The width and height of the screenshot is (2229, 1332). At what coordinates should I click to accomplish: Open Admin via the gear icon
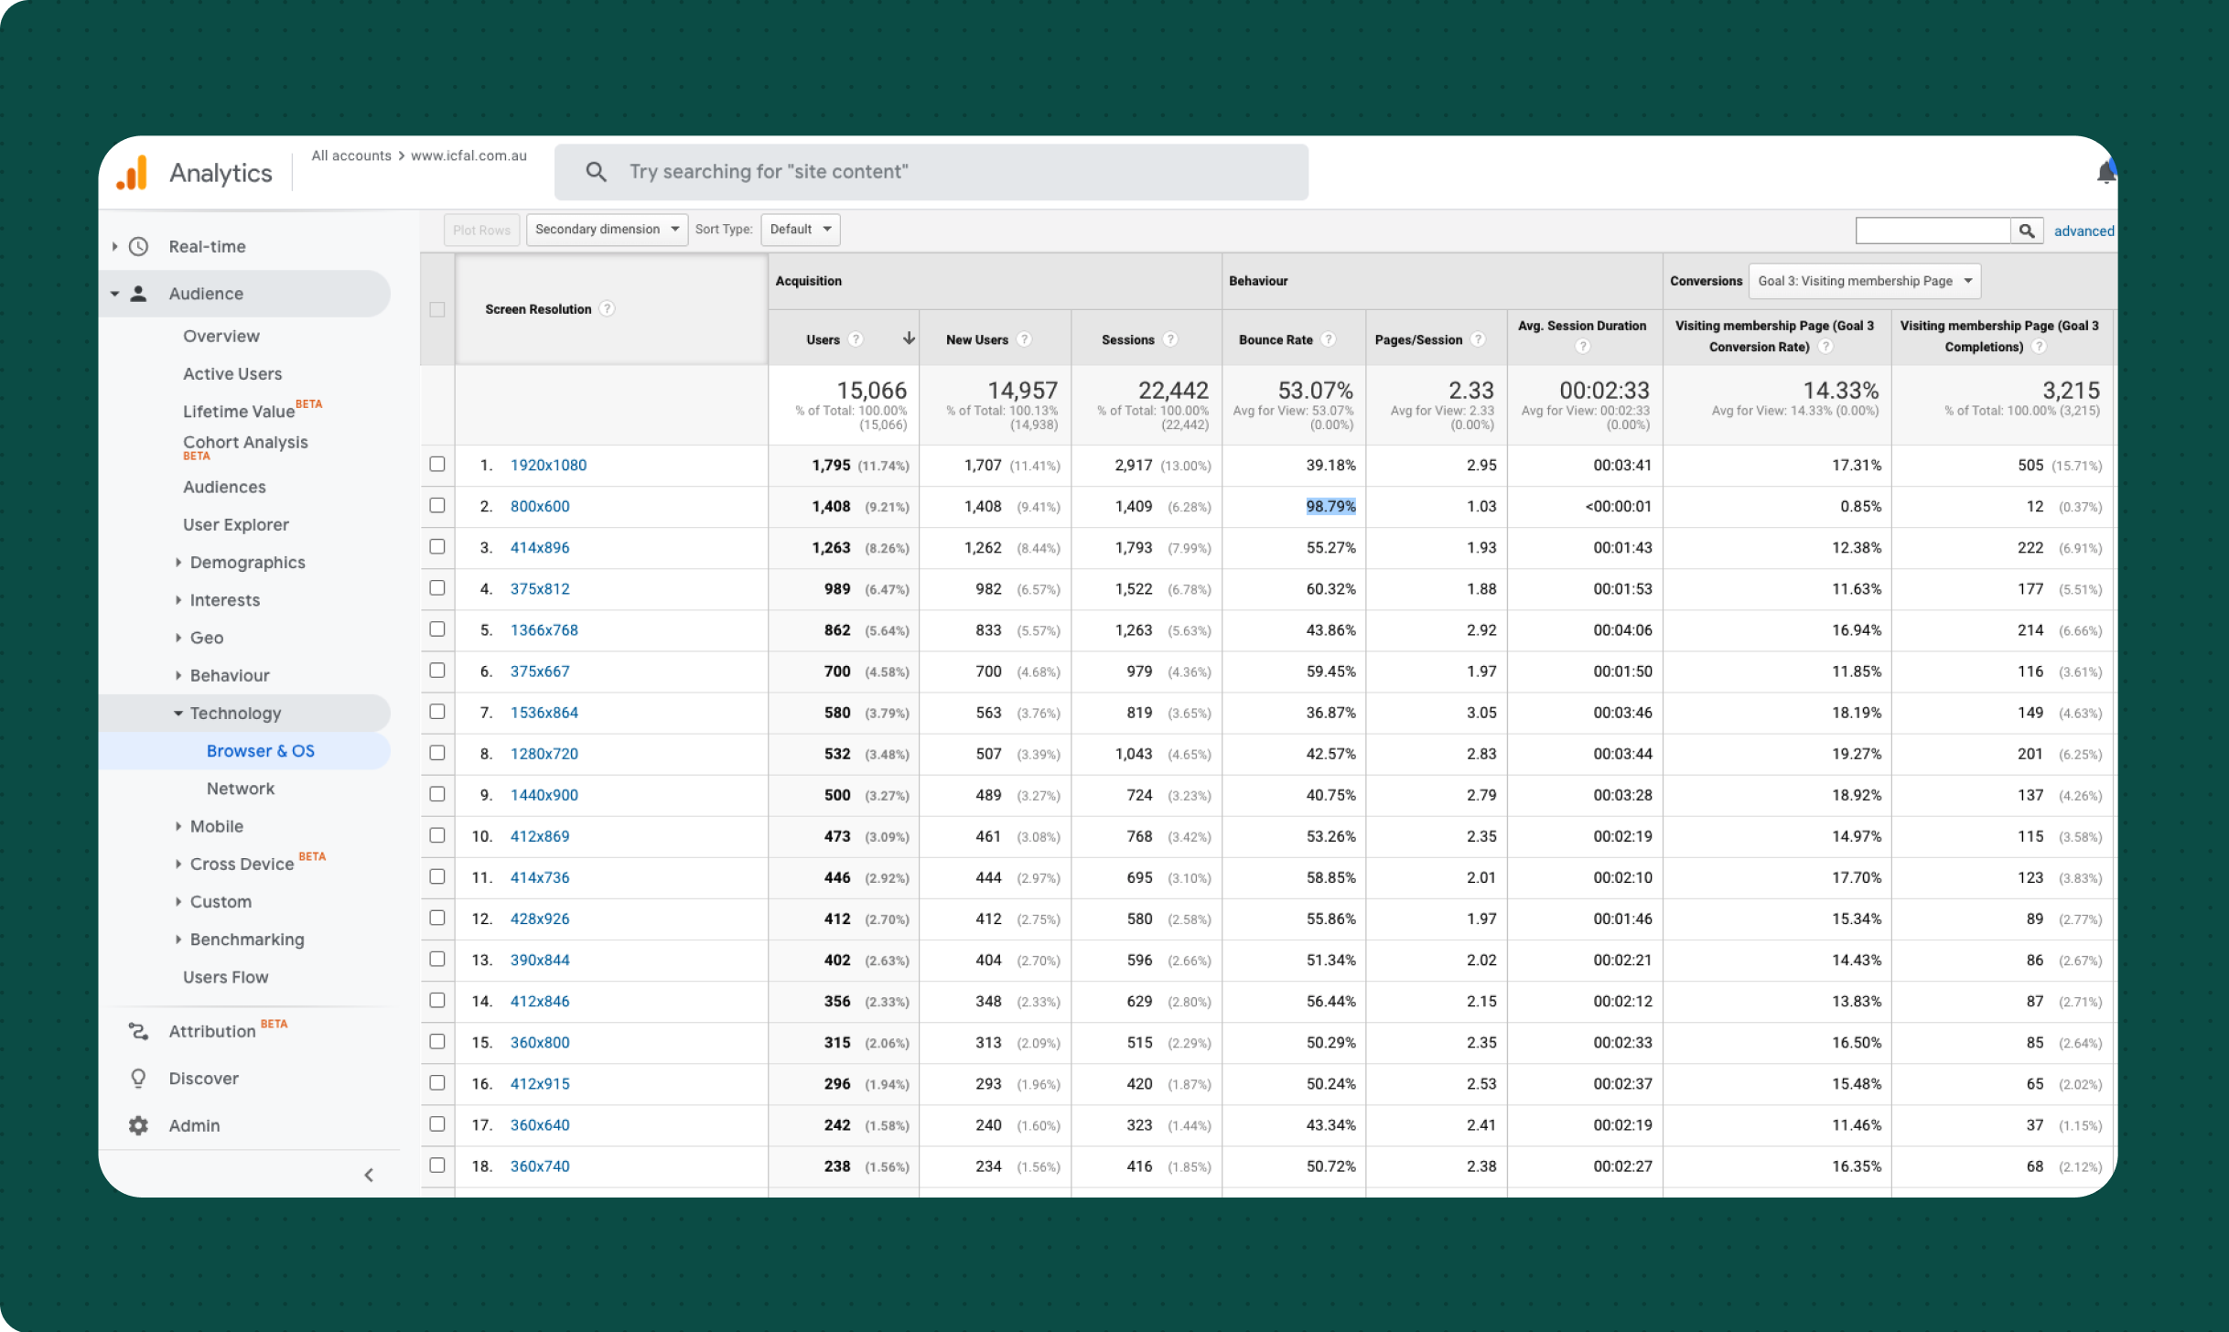[x=139, y=1125]
